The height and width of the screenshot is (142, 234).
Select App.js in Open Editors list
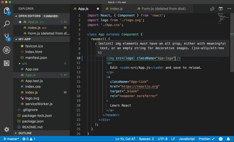click(x=42, y=22)
